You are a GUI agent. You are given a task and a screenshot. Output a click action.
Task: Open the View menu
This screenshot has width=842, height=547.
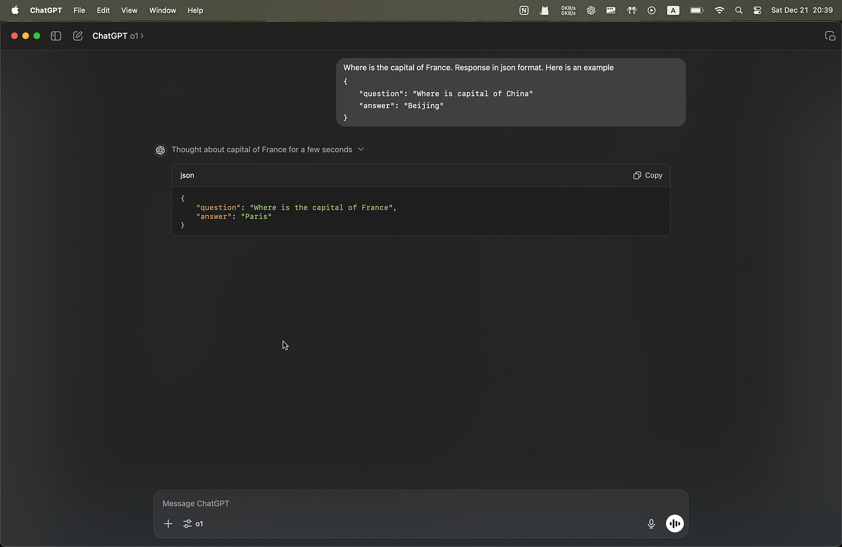coord(129,10)
